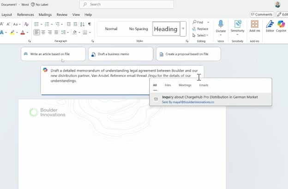The width and height of the screenshot is (288, 189).
Task: Insert a numbered list
Action: point(47,24)
